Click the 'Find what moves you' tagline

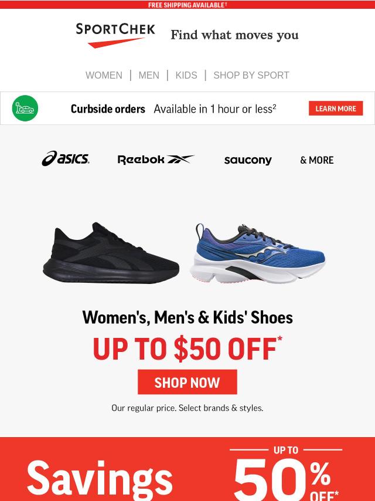pos(234,35)
